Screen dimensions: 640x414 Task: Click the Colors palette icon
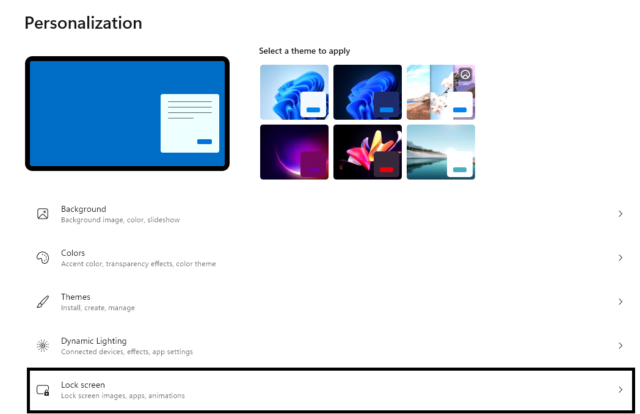point(43,258)
